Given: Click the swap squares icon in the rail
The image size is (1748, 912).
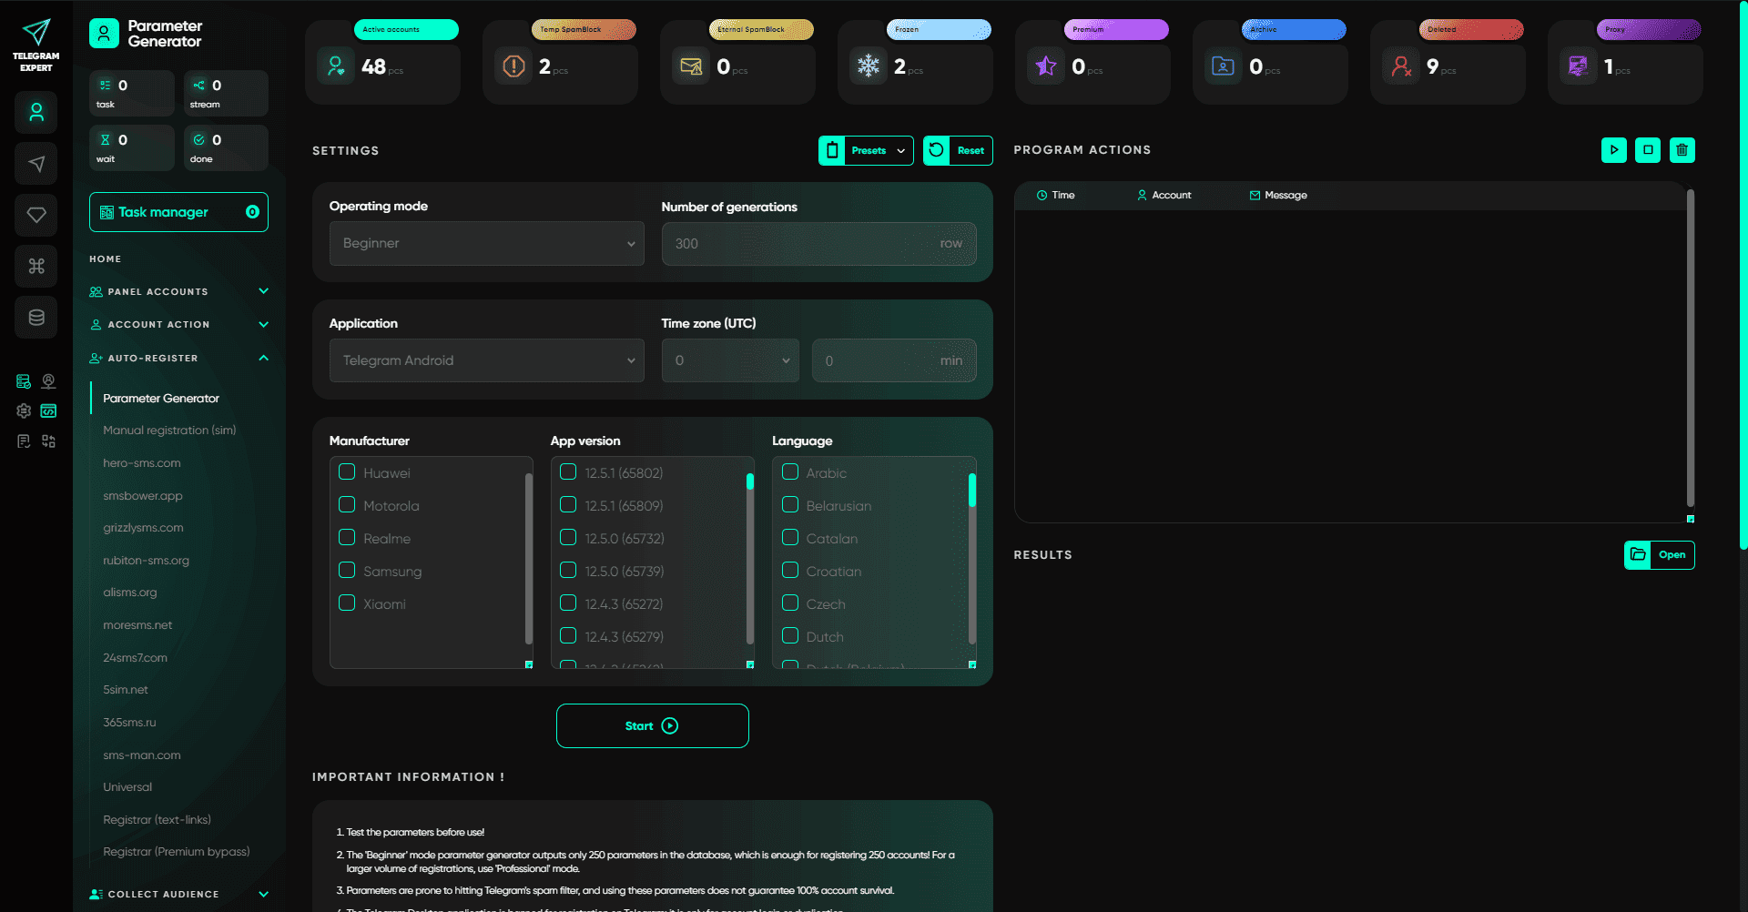Looking at the screenshot, I should (49, 441).
